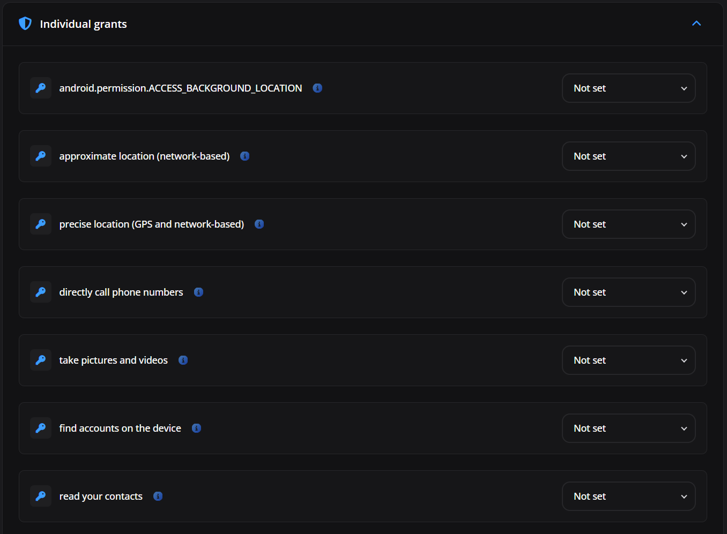Image resolution: width=727 pixels, height=534 pixels.
Task: Open grant dropdown for read your contacts
Action: (x=629, y=496)
